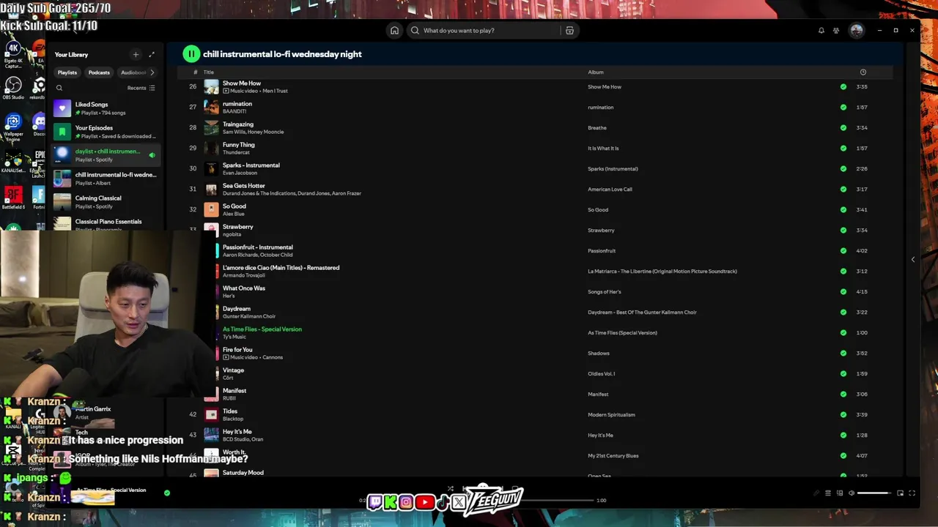Mute the volume speaker icon
This screenshot has height=527, width=938.
852,493
